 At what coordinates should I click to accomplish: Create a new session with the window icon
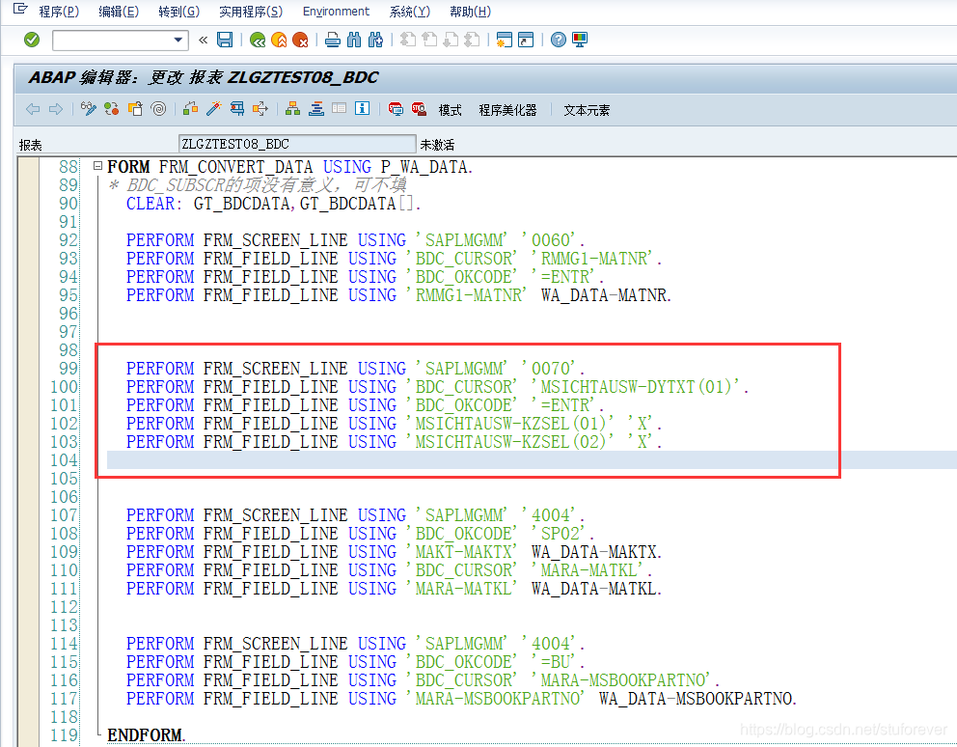click(505, 41)
